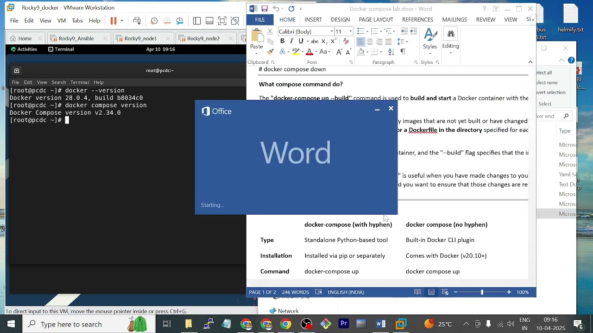The width and height of the screenshot is (593, 333).
Task: Open the PAGE LAYOUT ribbon tab
Action: point(376,20)
